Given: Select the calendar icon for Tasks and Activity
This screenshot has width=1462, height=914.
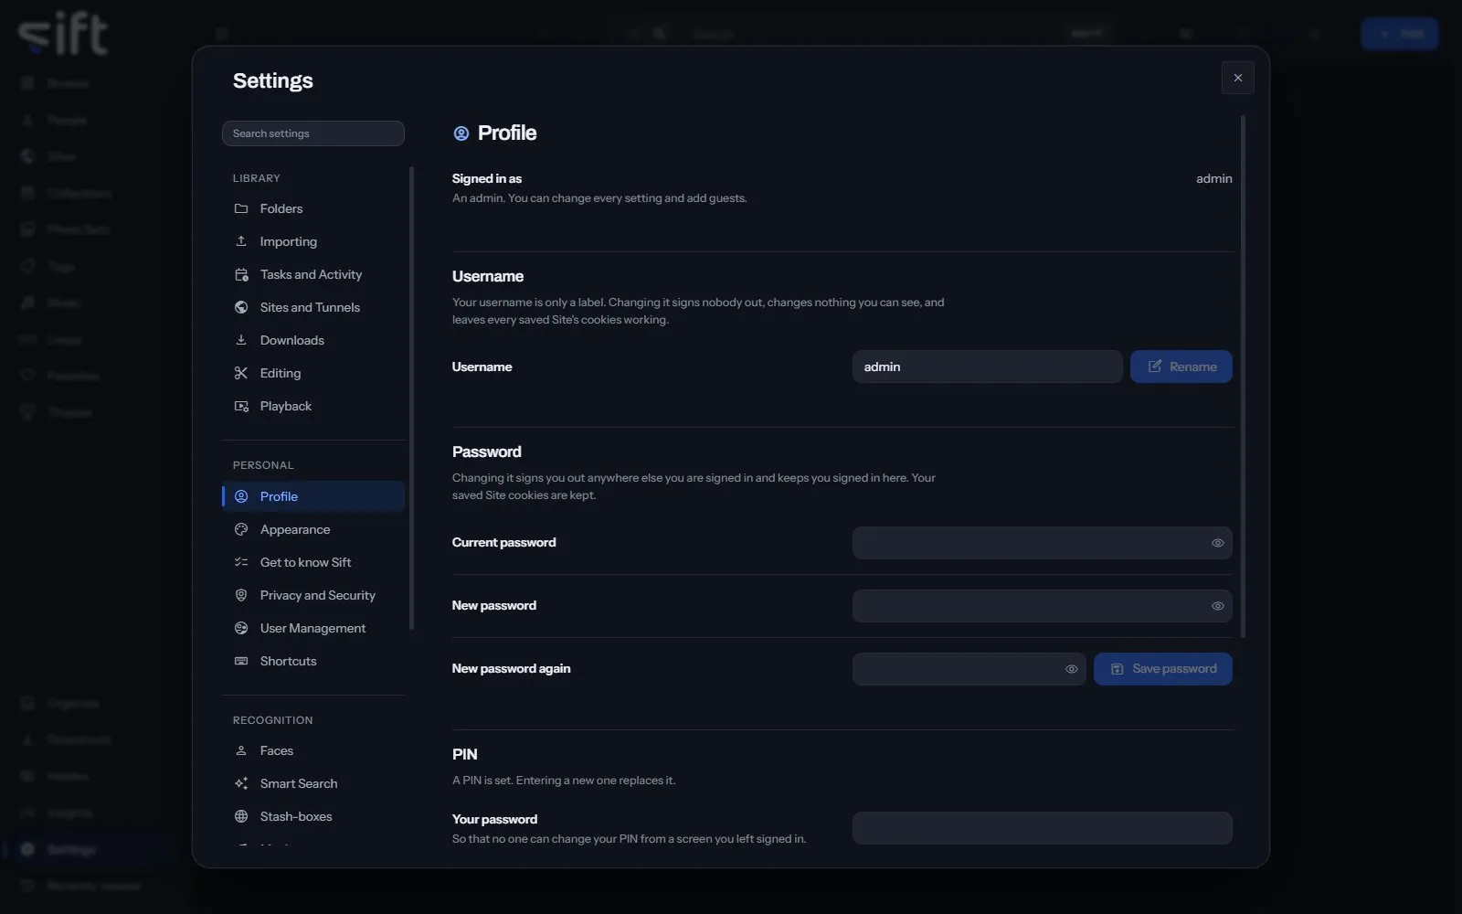Looking at the screenshot, I should coord(241,274).
